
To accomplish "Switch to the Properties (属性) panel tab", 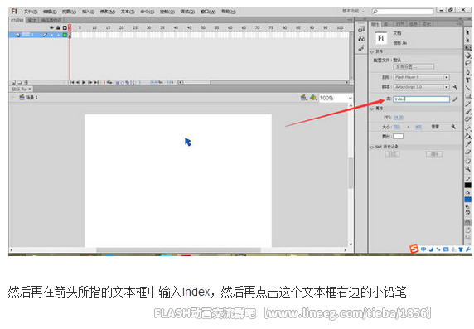I will [375, 24].
